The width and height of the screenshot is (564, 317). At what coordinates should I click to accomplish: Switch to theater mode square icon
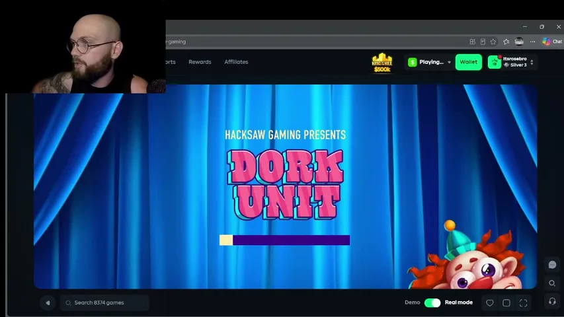click(506, 303)
